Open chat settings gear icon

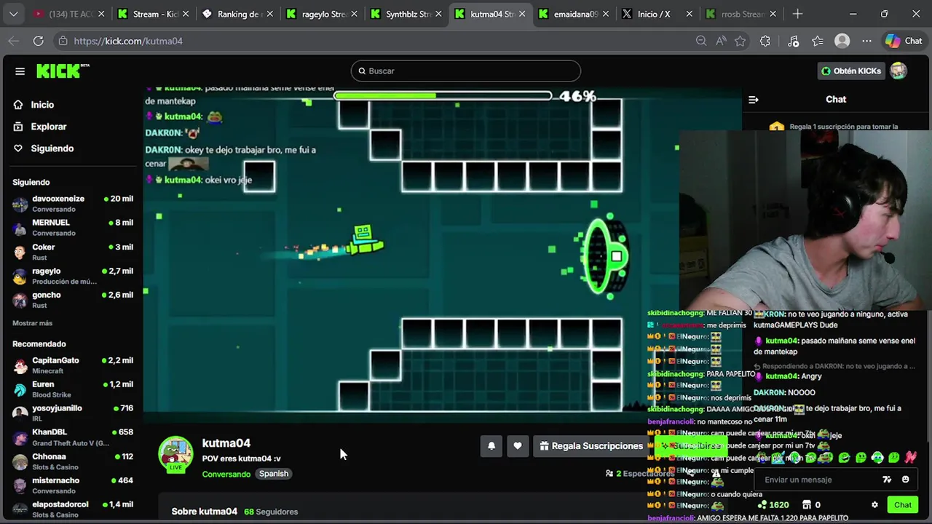[x=875, y=505]
